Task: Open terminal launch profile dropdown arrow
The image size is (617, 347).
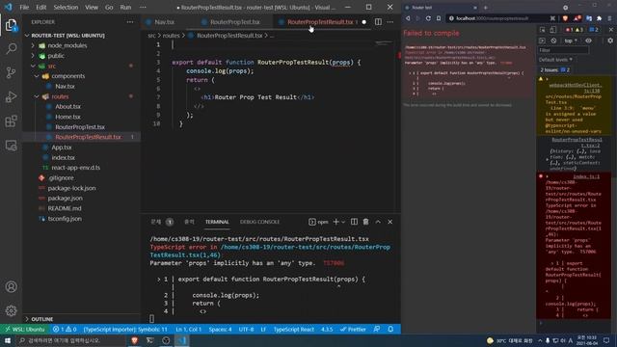Action: [343, 222]
